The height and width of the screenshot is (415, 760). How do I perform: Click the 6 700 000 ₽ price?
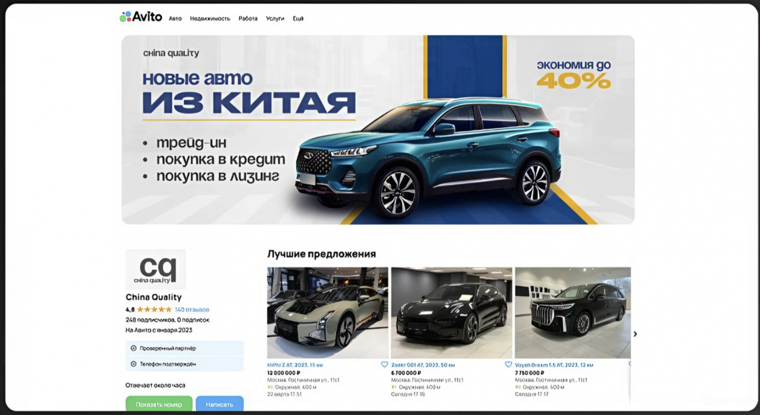click(x=406, y=373)
